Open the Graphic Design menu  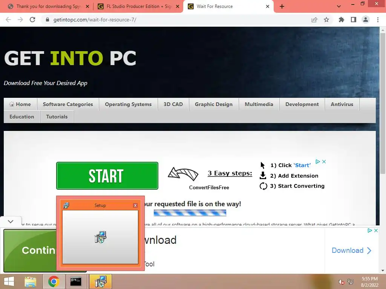(214, 104)
